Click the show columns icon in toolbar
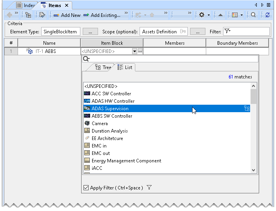276x211 pixels. (x=235, y=15)
